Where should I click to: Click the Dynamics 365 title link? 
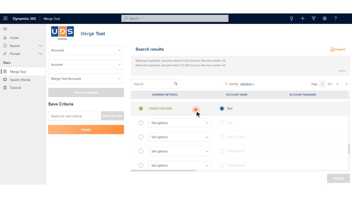pyautogui.click(x=24, y=18)
